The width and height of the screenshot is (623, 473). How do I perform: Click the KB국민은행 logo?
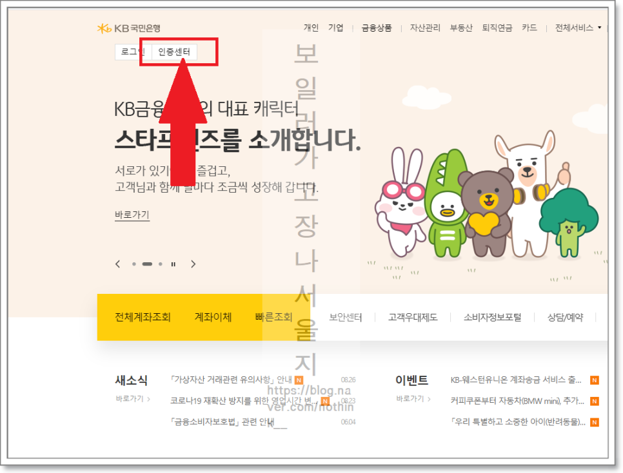129,28
